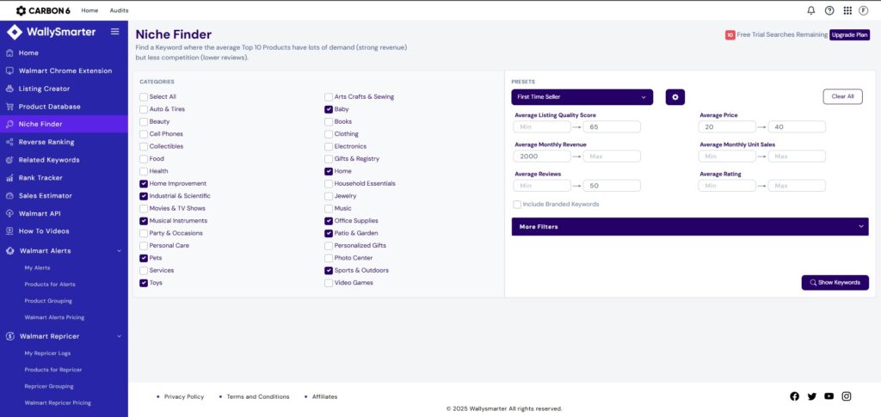Click the Carbon 6 logo icon
The image size is (881, 417).
coord(21,10)
